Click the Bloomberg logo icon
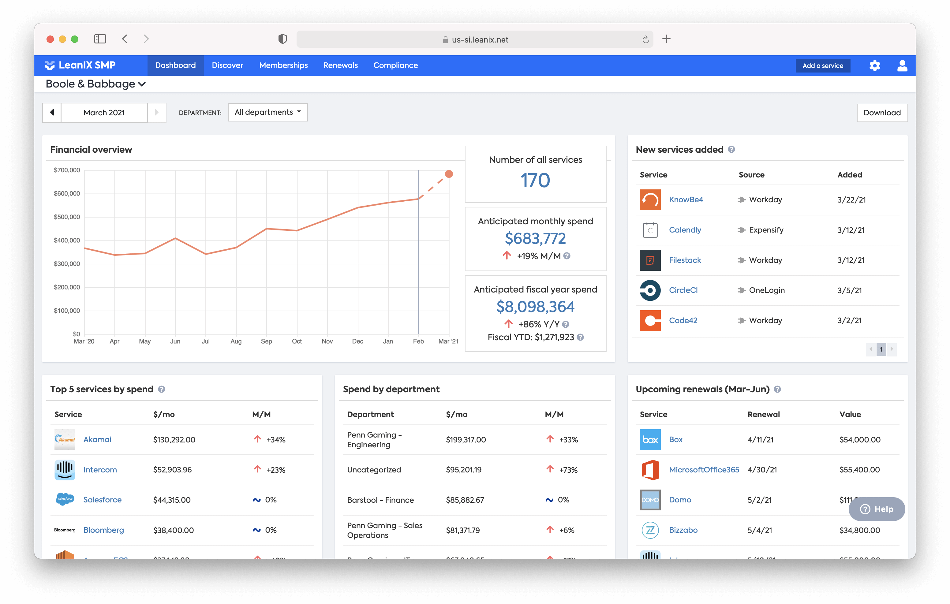This screenshot has height=604, width=950. point(65,530)
